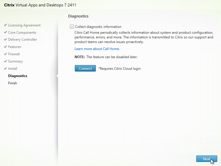Screen dimensions: 221x166
Task: Click the Firewall step checkmark icon
Action: (x=6, y=54)
